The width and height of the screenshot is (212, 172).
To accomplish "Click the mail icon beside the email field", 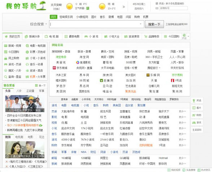I will pyautogui.click(x=157, y=8).
